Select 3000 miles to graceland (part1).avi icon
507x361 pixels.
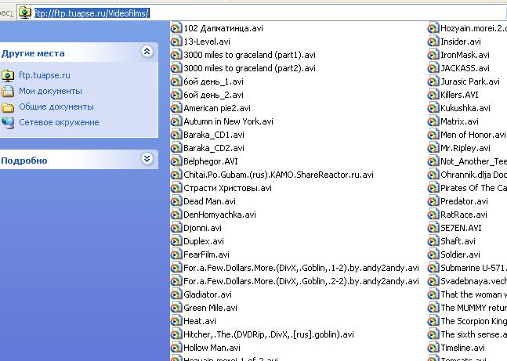tap(176, 55)
